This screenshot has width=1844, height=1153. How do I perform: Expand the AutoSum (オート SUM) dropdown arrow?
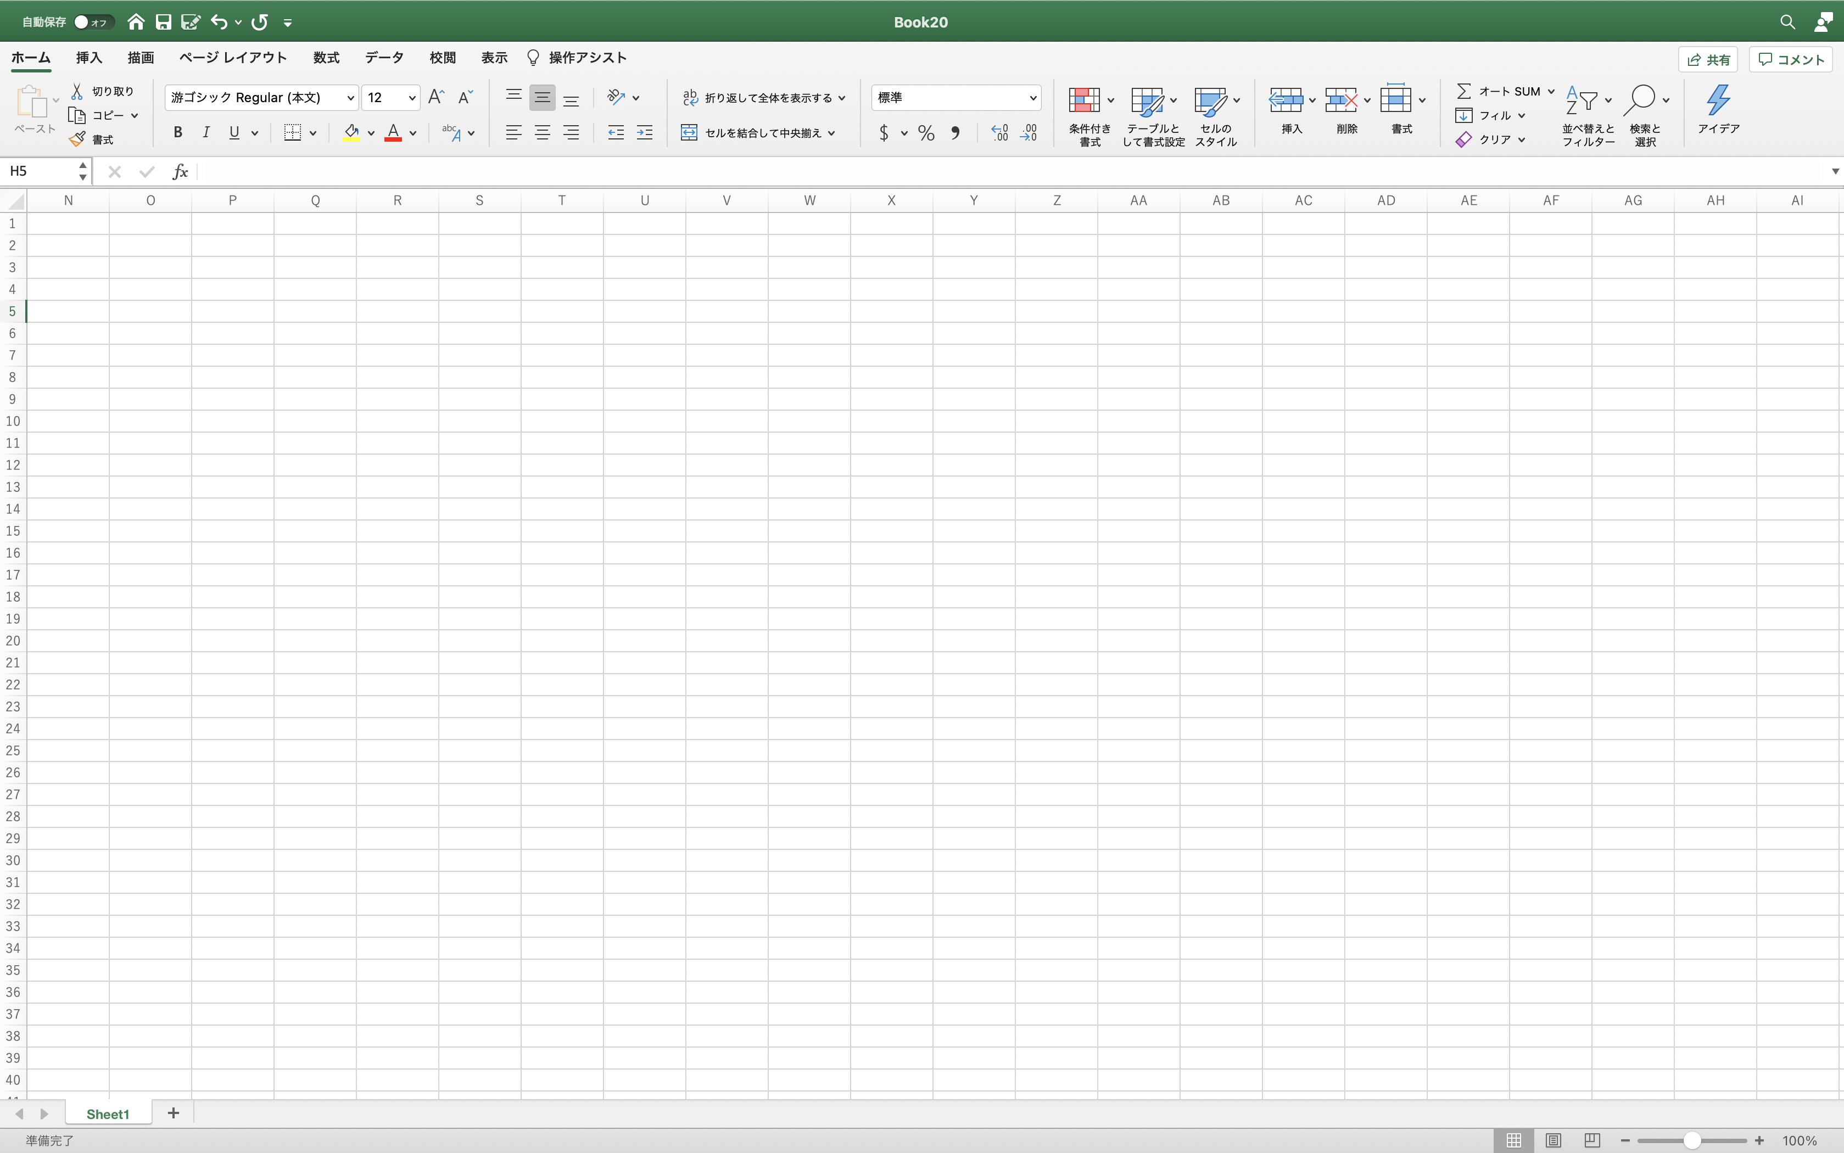coord(1550,92)
